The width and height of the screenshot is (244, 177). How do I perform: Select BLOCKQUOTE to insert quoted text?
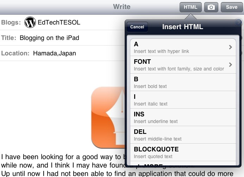(183, 152)
